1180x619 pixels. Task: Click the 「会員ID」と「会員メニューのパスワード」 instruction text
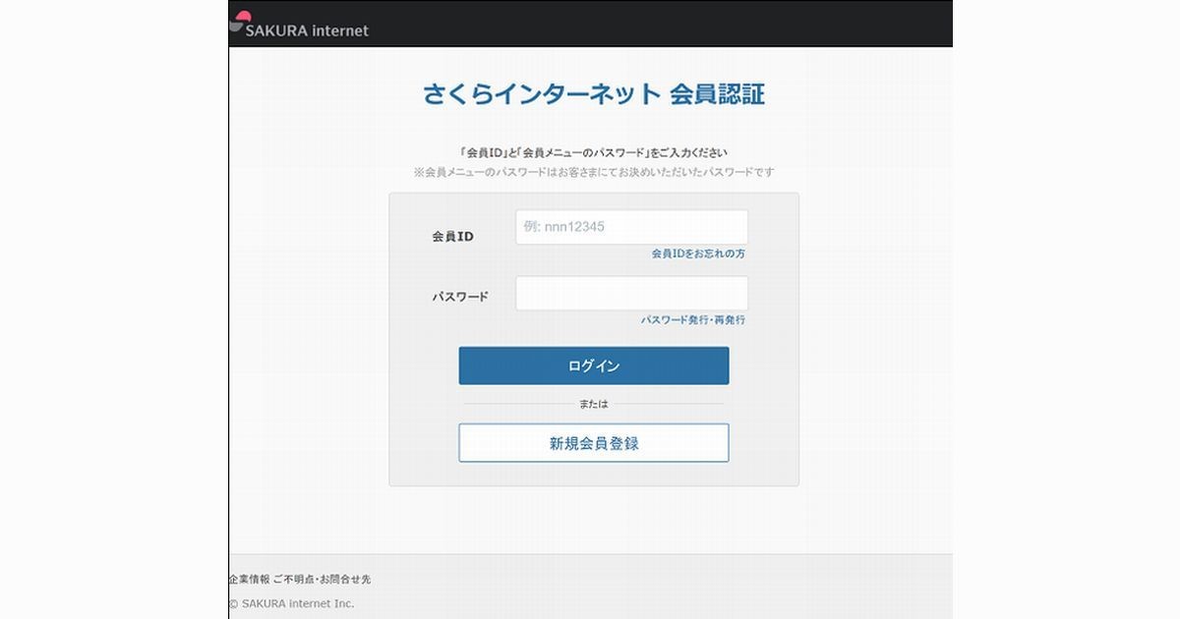click(x=594, y=152)
